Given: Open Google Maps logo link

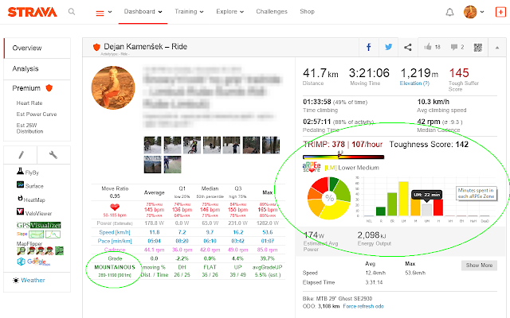Looking at the screenshot, I should pos(38,262).
